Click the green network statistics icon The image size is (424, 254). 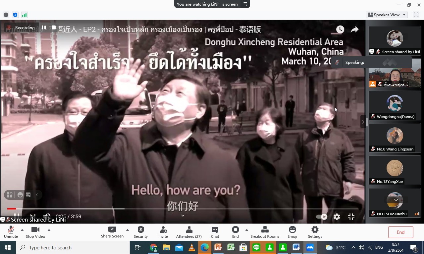[x=24, y=15]
